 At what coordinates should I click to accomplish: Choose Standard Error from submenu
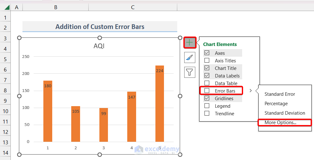279,94
